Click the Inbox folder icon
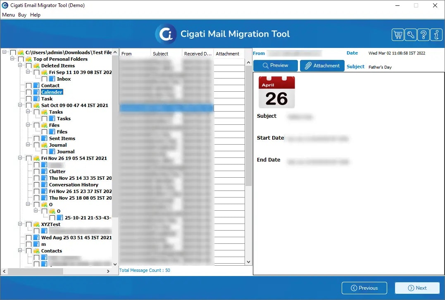The height and width of the screenshot is (300, 445). (x=52, y=79)
